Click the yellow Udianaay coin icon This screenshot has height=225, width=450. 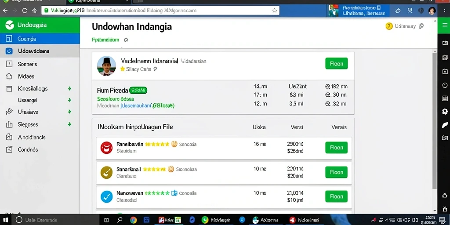point(389,26)
